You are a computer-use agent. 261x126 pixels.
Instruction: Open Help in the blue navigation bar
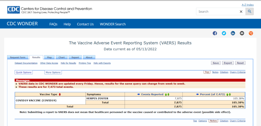coord(67,24)
